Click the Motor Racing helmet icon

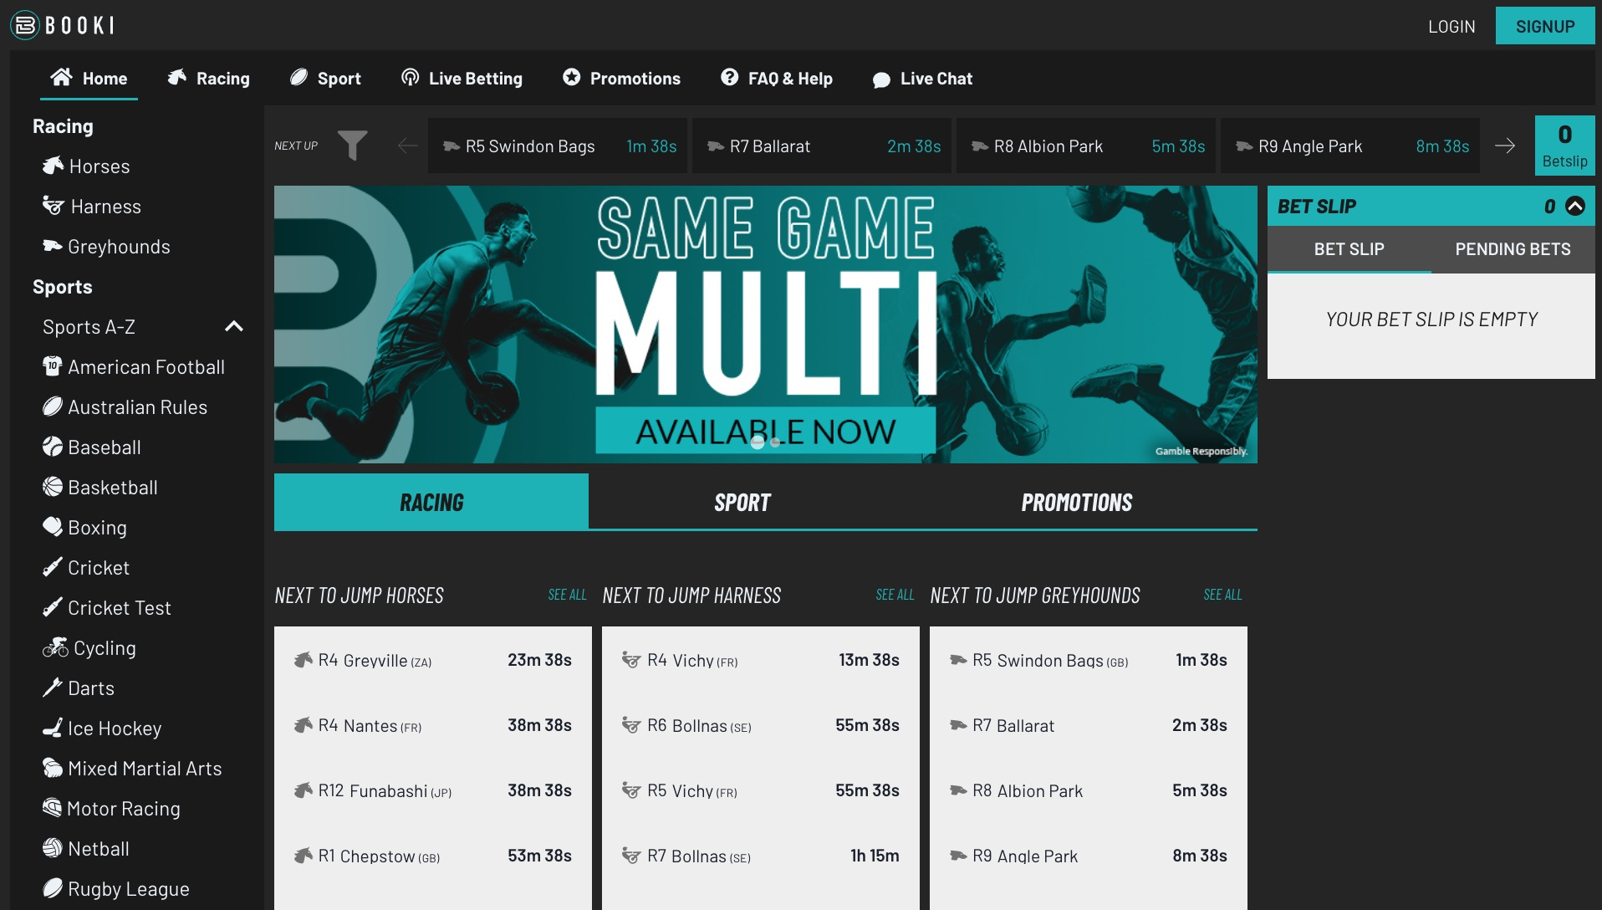coord(52,808)
